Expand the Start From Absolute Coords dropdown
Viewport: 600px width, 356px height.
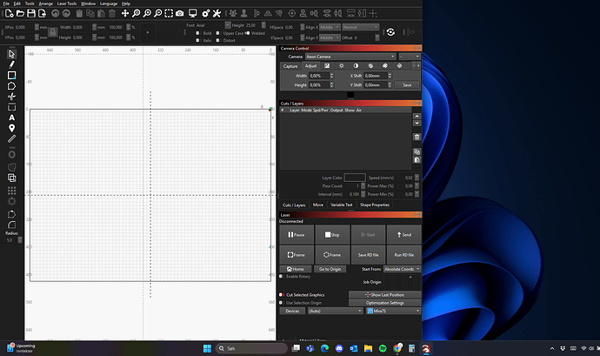coord(403,270)
